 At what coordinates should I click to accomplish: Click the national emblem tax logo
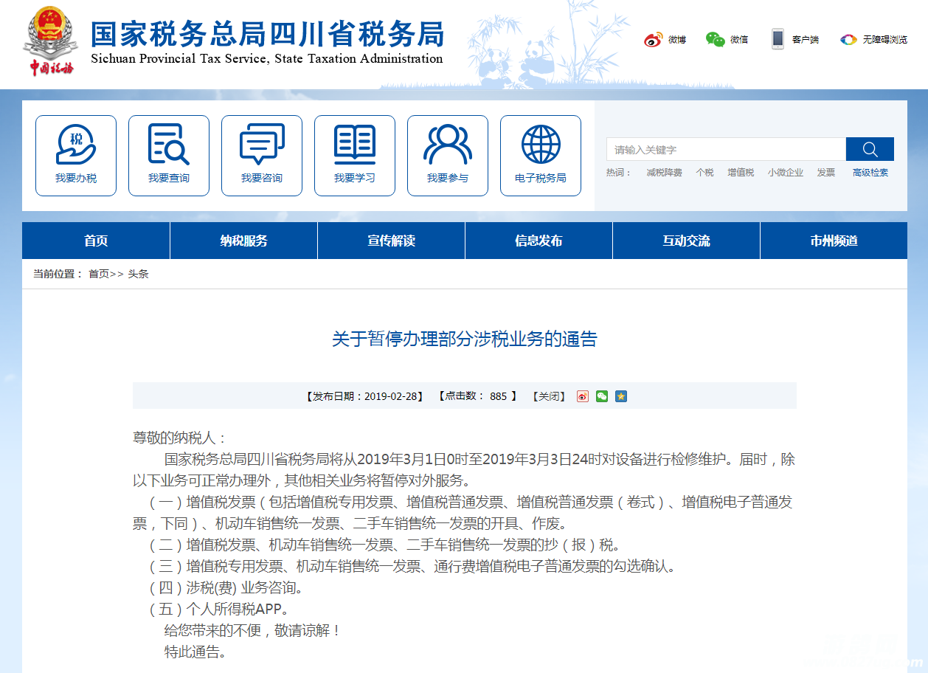[51, 41]
